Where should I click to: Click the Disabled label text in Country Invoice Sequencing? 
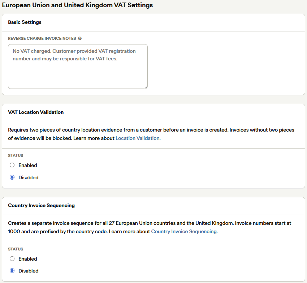click(x=29, y=271)
